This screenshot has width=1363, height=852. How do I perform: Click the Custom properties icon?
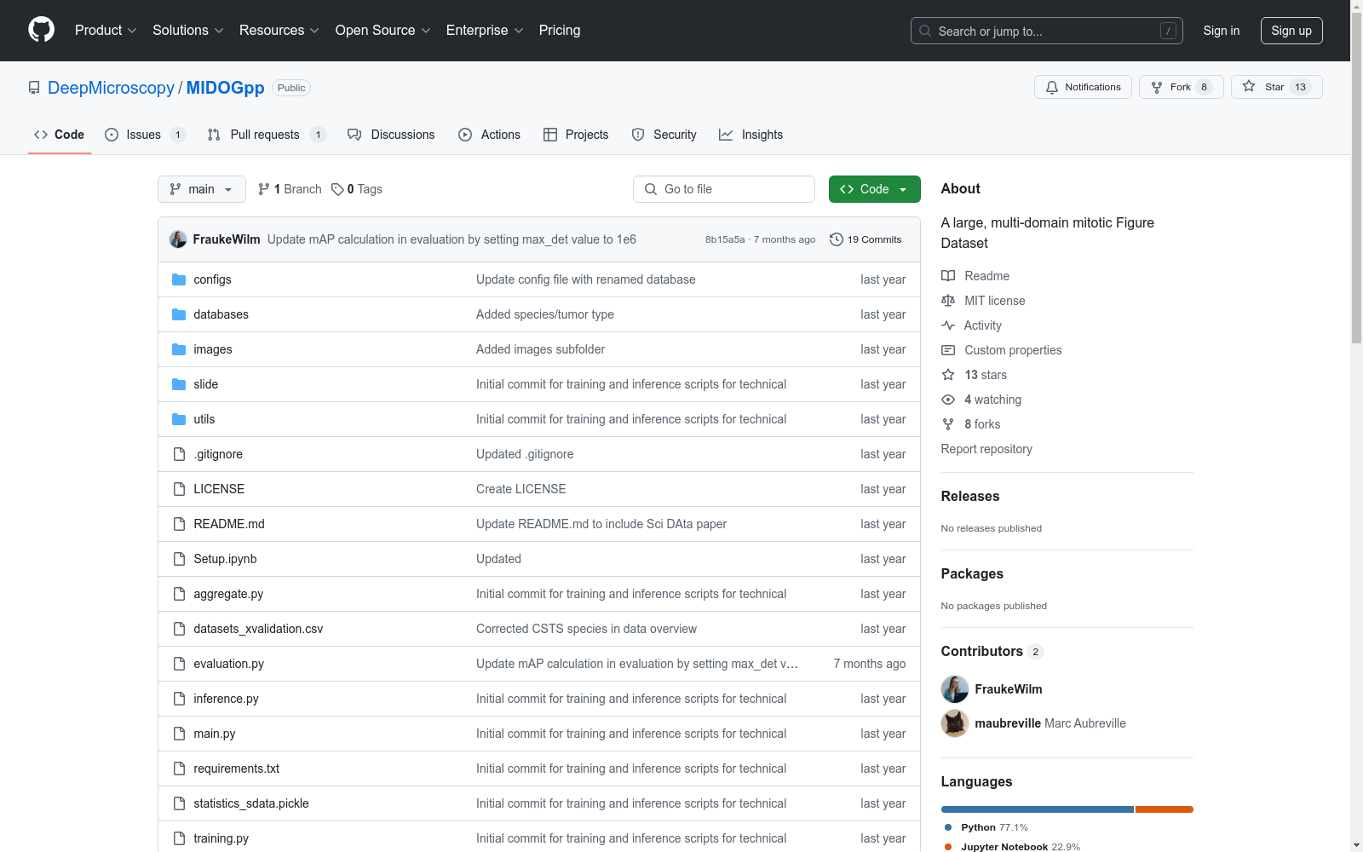pyautogui.click(x=948, y=350)
